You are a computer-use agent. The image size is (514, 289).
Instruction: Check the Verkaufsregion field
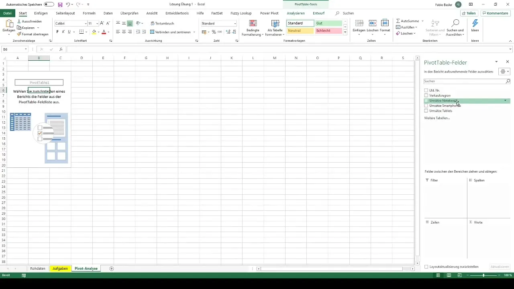(x=426, y=96)
